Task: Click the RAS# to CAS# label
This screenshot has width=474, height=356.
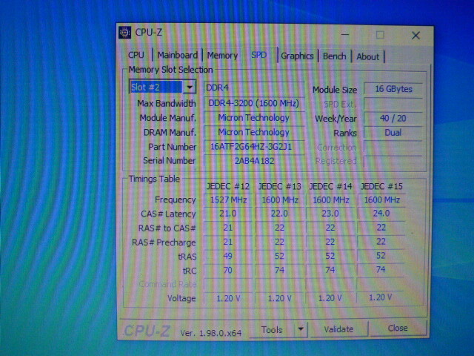Action: [167, 228]
